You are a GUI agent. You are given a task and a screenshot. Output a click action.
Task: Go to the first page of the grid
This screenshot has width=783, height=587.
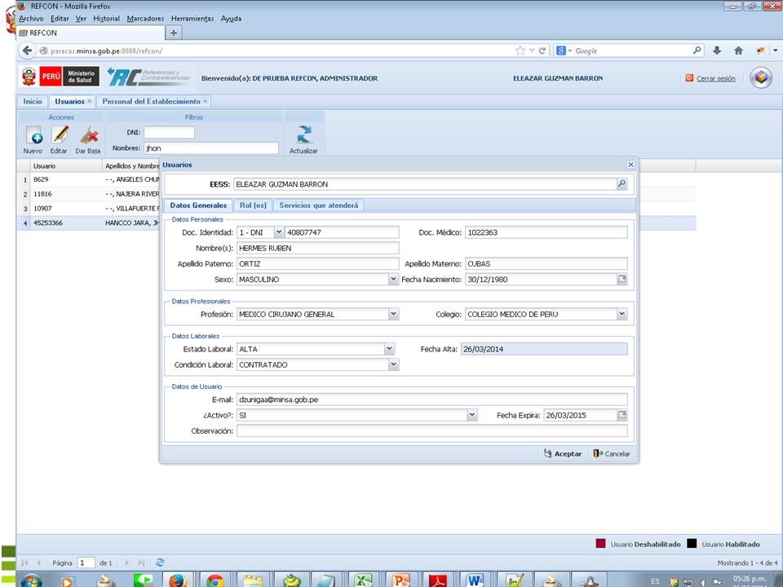[x=24, y=563]
